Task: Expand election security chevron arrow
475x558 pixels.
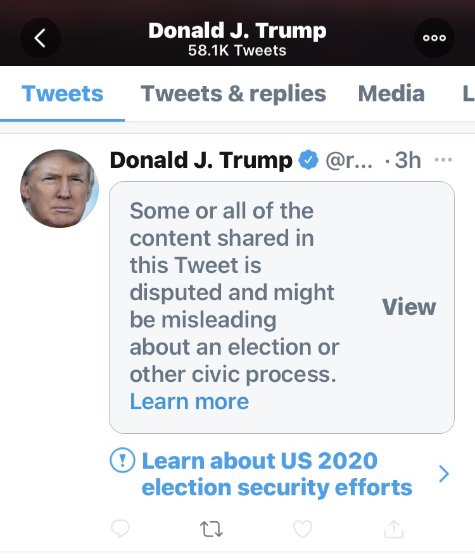Action: 444,474
